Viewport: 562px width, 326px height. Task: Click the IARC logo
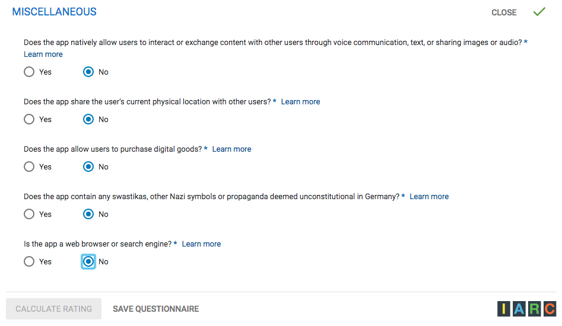[x=526, y=309]
